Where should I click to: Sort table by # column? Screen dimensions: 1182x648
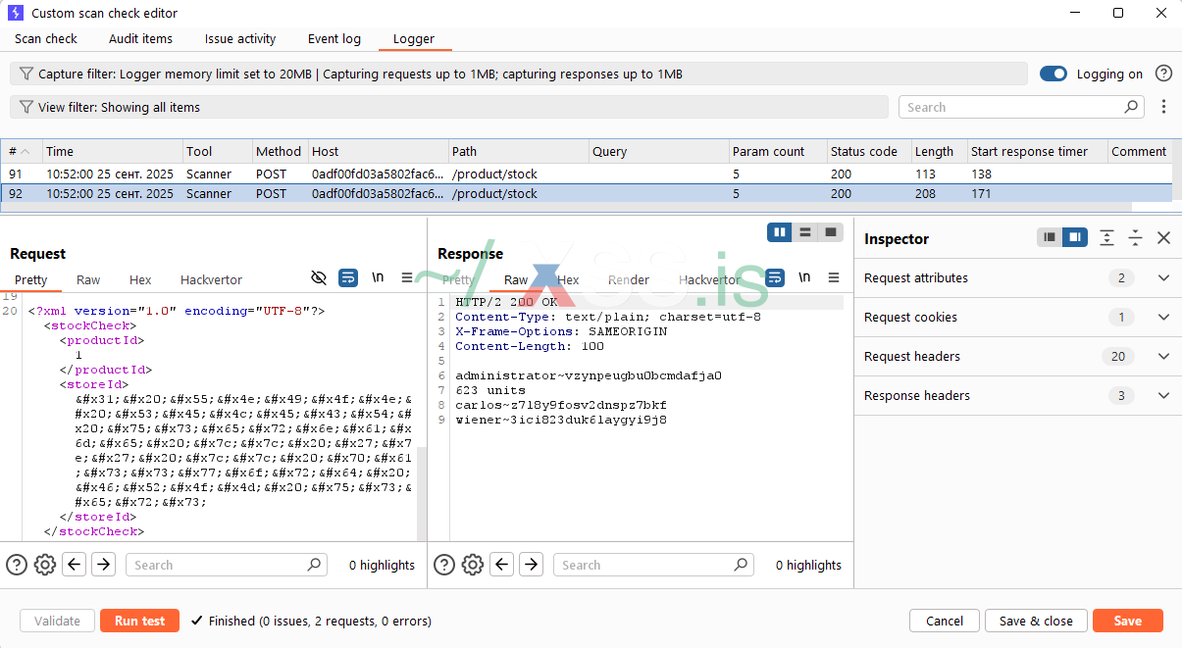click(x=22, y=151)
